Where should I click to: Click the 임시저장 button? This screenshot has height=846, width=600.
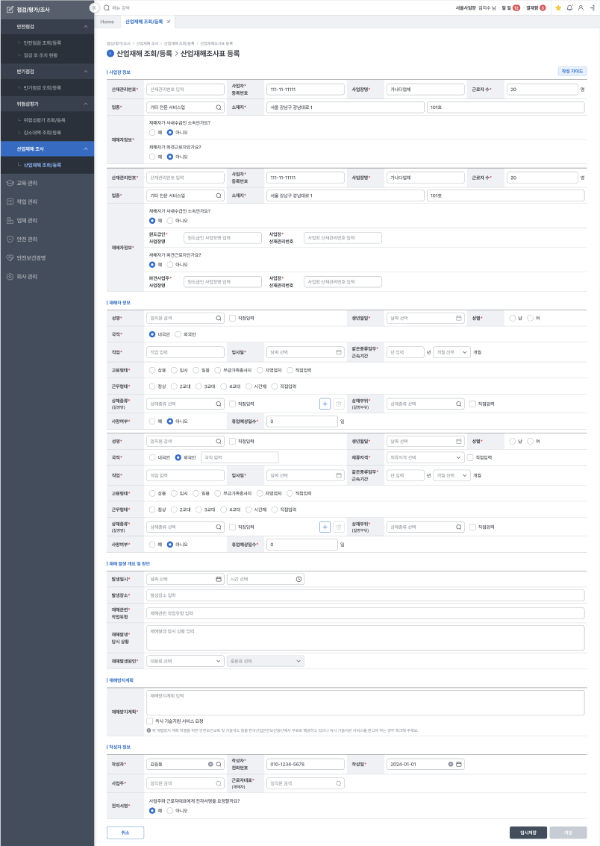pos(528,833)
